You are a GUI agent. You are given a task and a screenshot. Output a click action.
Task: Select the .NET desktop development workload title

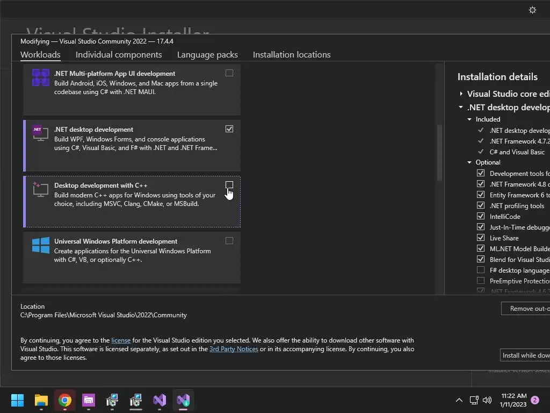click(x=93, y=130)
